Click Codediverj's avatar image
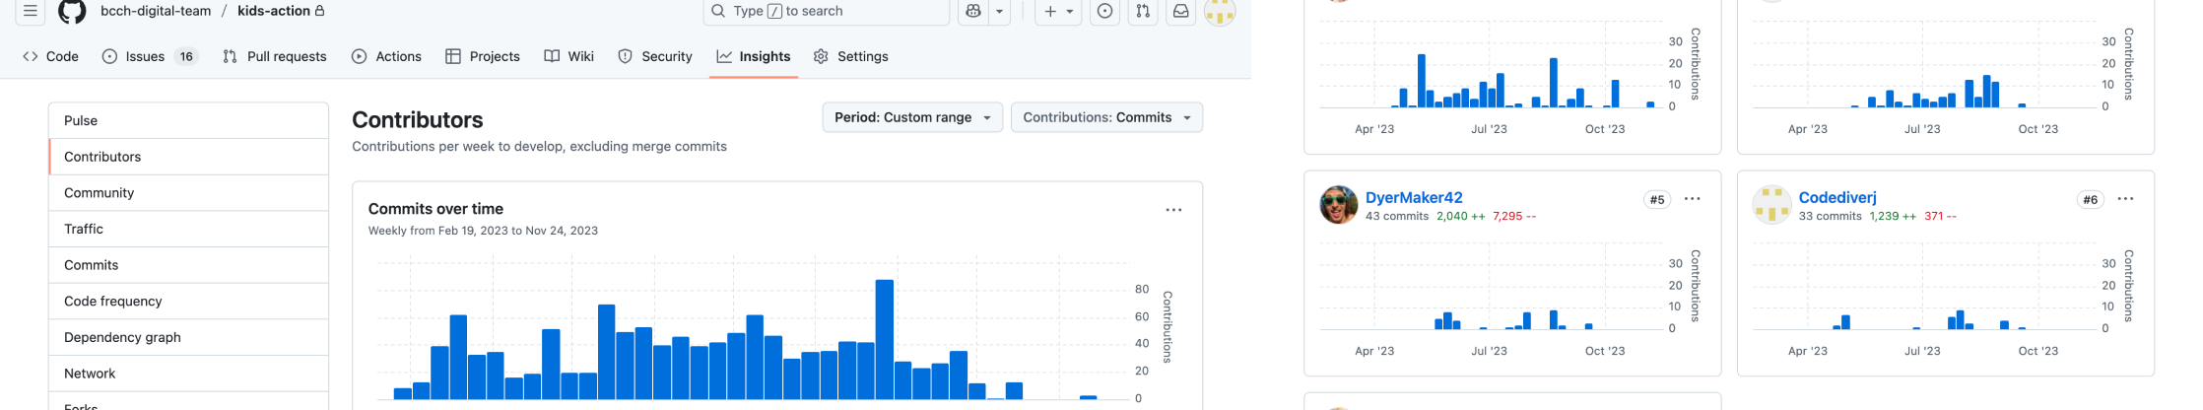Image resolution: width=2203 pixels, height=410 pixels. pyautogui.click(x=1771, y=205)
